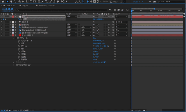
Task: Click the layer search input field
Action: click(x=62, y=10)
